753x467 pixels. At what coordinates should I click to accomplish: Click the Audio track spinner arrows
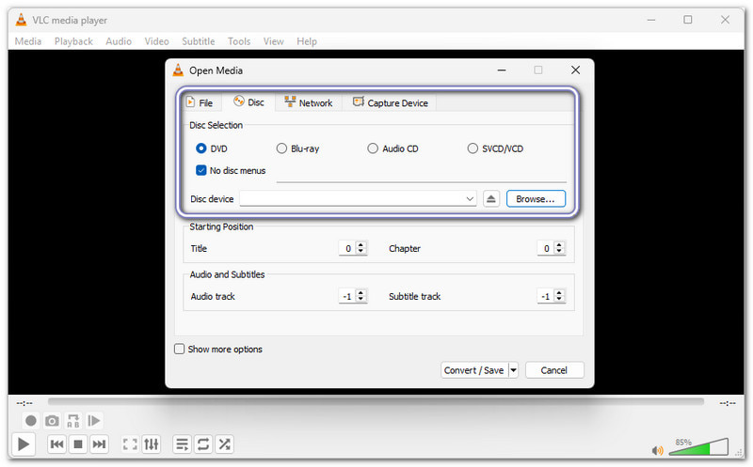pos(361,296)
